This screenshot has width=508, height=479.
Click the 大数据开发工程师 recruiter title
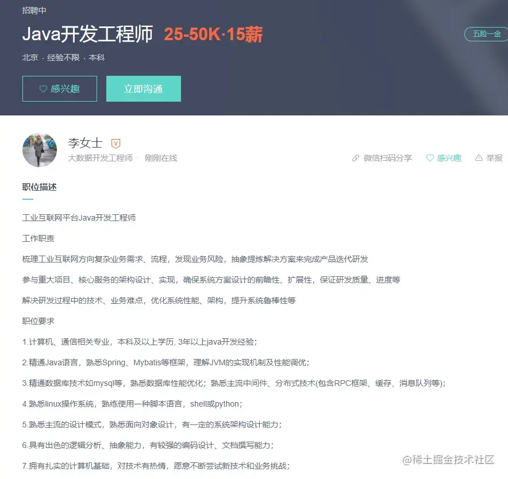[101, 158]
